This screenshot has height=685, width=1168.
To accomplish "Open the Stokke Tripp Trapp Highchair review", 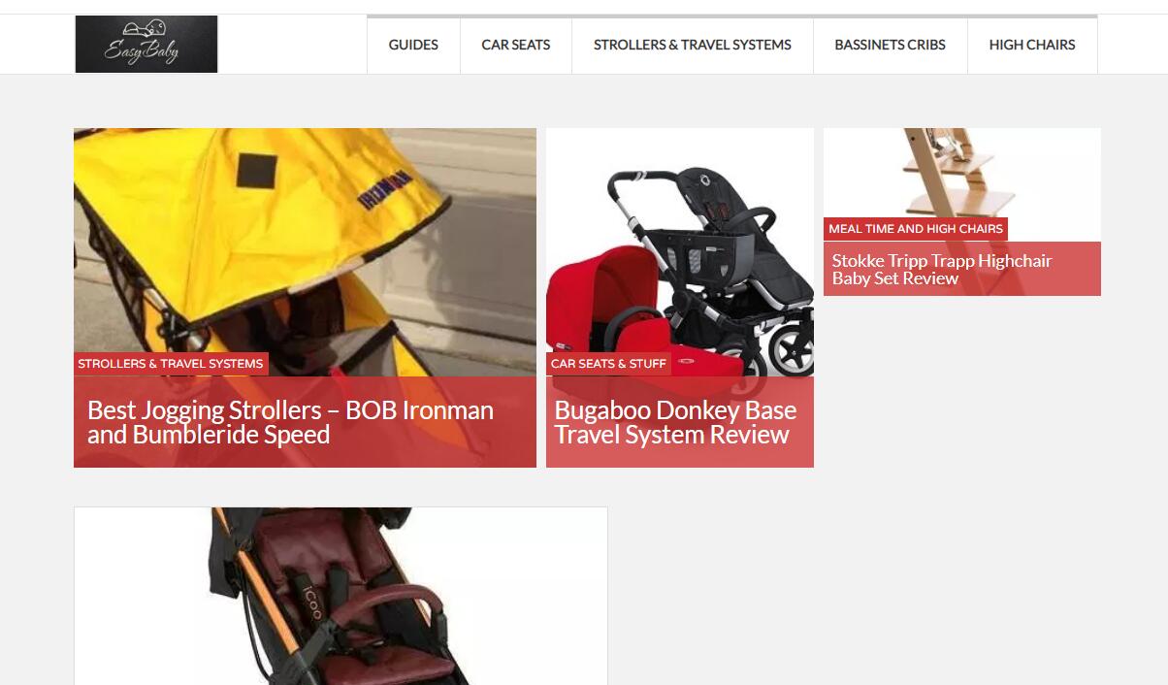I will pyautogui.click(x=942, y=270).
